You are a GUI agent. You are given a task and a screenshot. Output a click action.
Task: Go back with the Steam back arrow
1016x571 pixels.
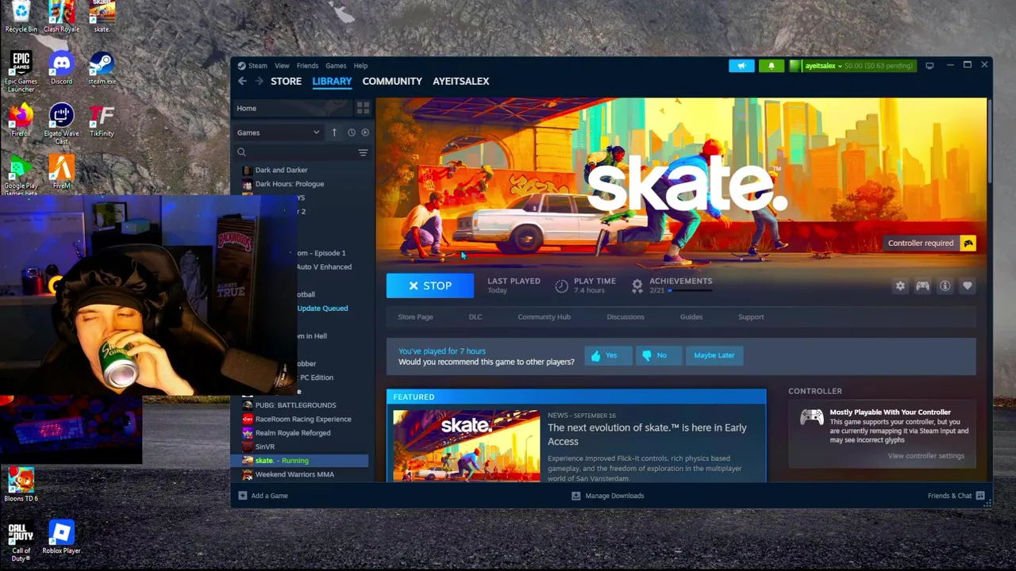[242, 81]
